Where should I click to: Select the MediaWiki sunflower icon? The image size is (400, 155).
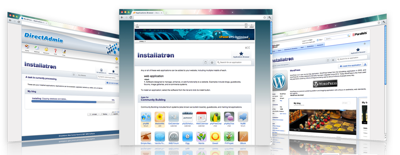160,116
